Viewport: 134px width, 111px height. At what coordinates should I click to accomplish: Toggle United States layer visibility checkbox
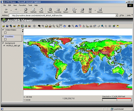[x=3, y=30]
